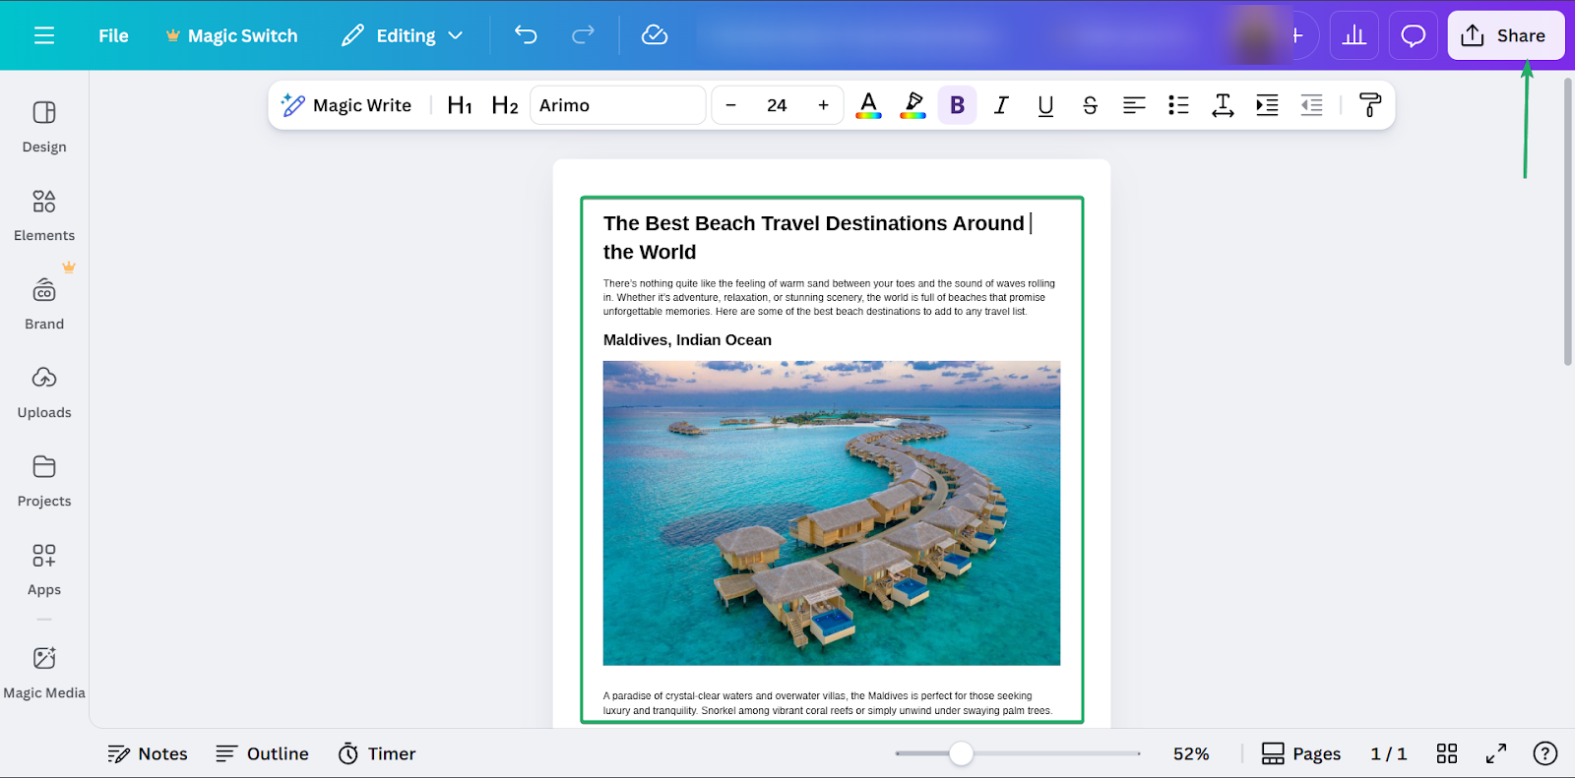Click the cloud save status icon

click(655, 35)
